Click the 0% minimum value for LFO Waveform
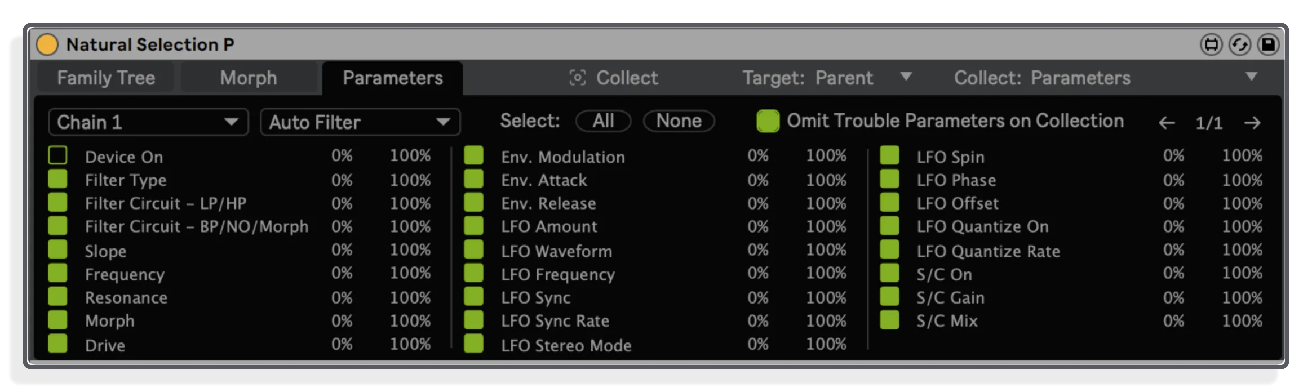 pyautogui.click(x=758, y=250)
